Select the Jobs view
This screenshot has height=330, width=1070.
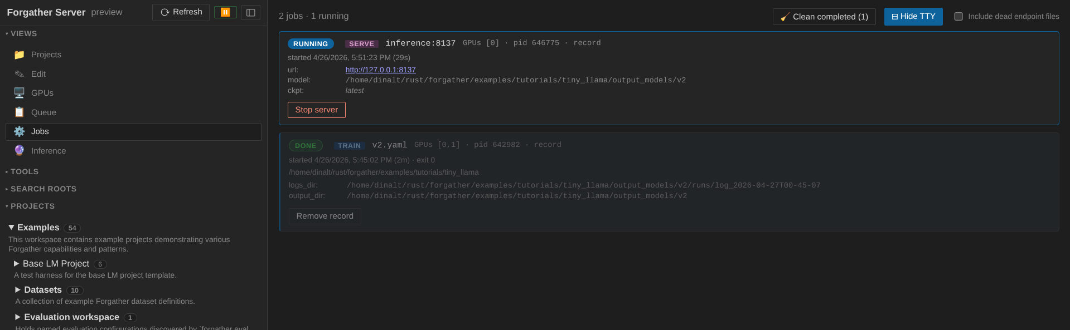[x=133, y=131]
